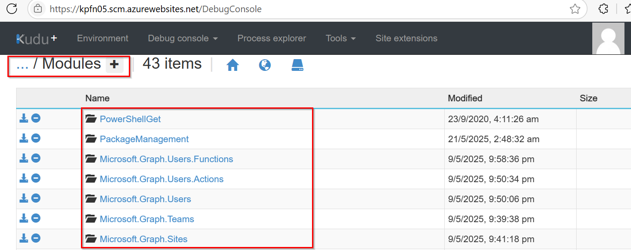Open the Debug console dropdown menu
Screen dimensions: 631x250
183,38
